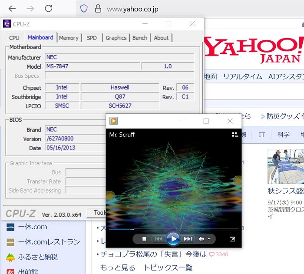Viewport: 304px width, 274px height.
Task: Switch media player to full screen view
Action: click(x=232, y=239)
